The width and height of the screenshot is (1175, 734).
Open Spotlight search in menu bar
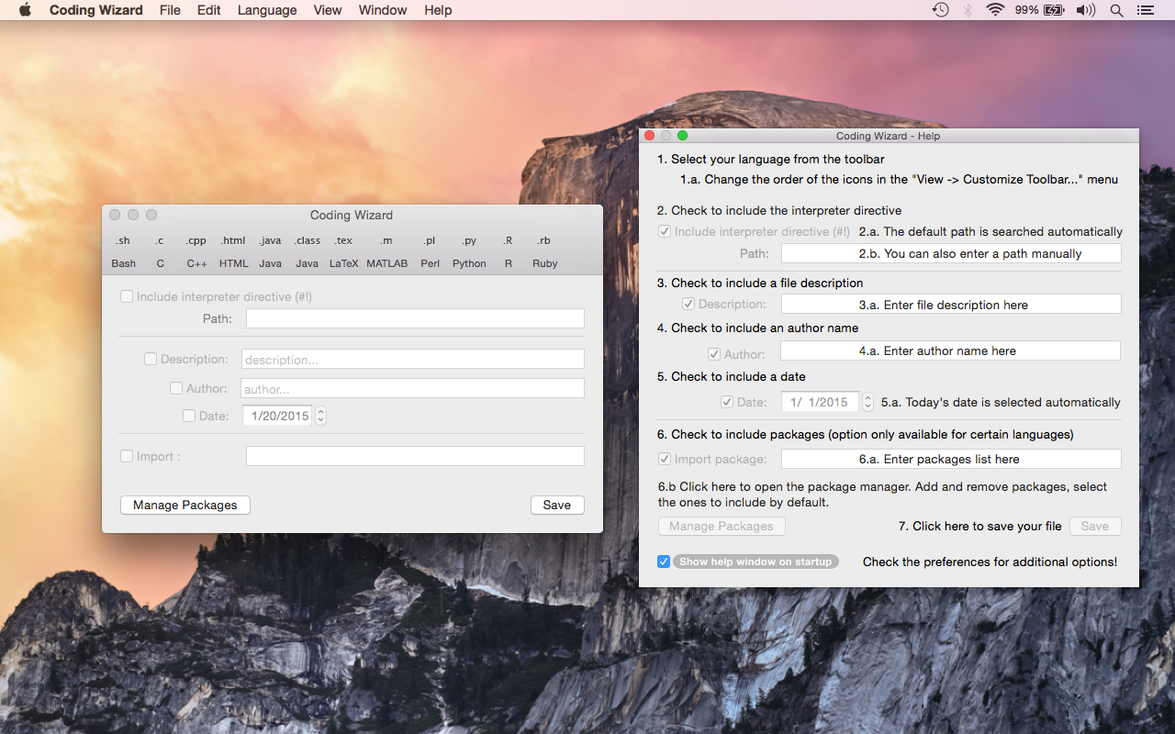click(x=1116, y=10)
